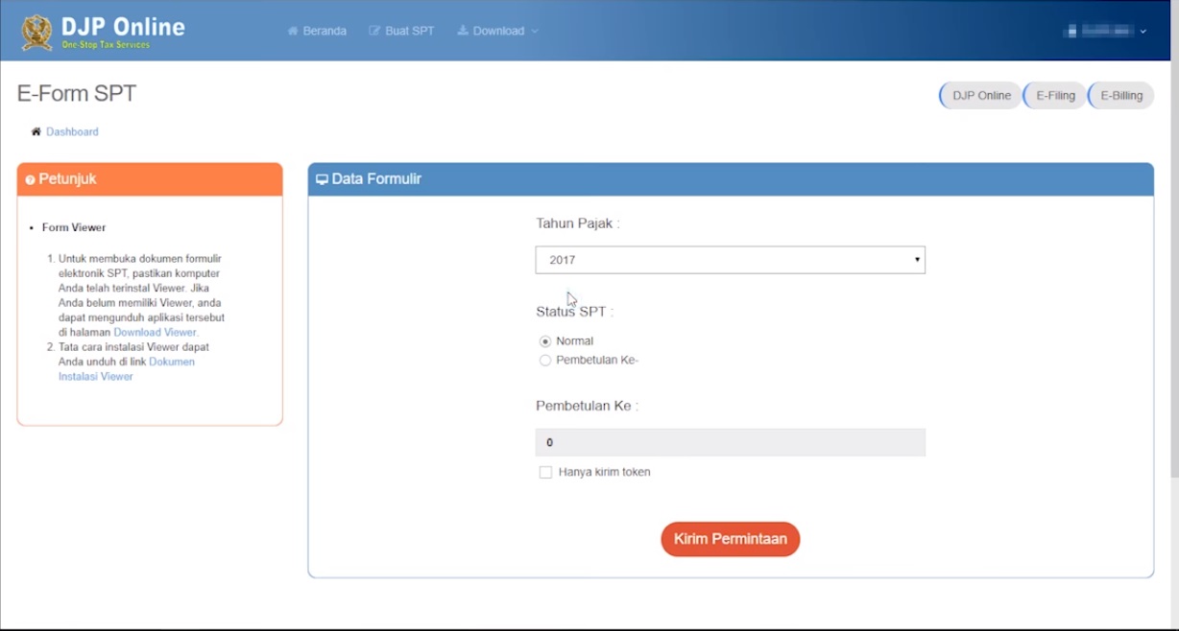The image size is (1179, 631).
Task: Choose the Pembetulan Ke- radio option
Action: pos(543,359)
